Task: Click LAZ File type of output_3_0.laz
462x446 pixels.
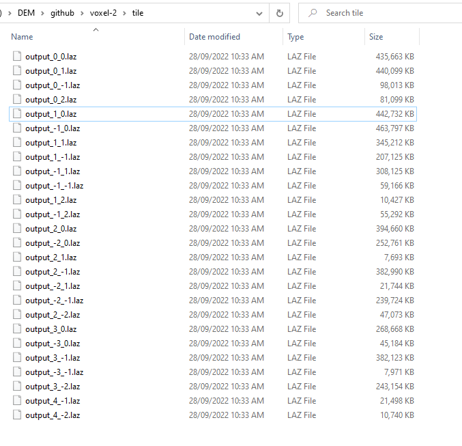Action: click(x=302, y=329)
